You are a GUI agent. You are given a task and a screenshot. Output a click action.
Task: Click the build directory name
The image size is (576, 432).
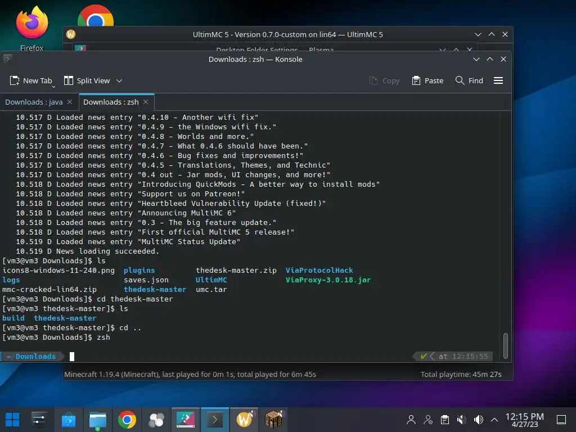pyautogui.click(x=13, y=318)
